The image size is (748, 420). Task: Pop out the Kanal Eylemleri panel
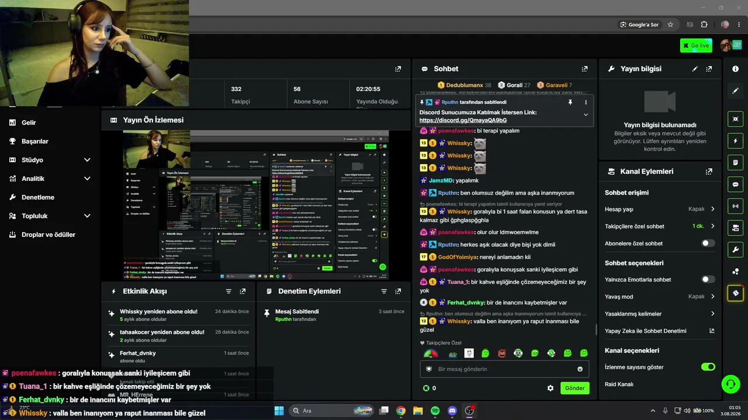(709, 171)
